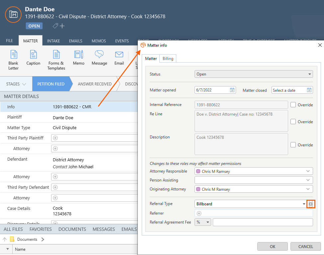
Task: Show FAVORITES files tab
Action: click(41, 229)
